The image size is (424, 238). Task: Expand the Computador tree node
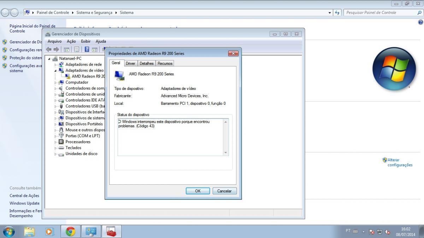55,83
